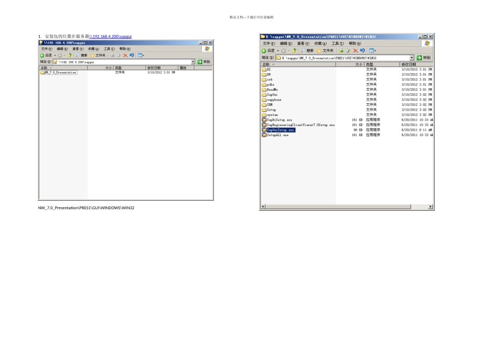Click 转到 Go button in WIN32 window
This screenshot has height=356, width=503.
tap(424, 57)
